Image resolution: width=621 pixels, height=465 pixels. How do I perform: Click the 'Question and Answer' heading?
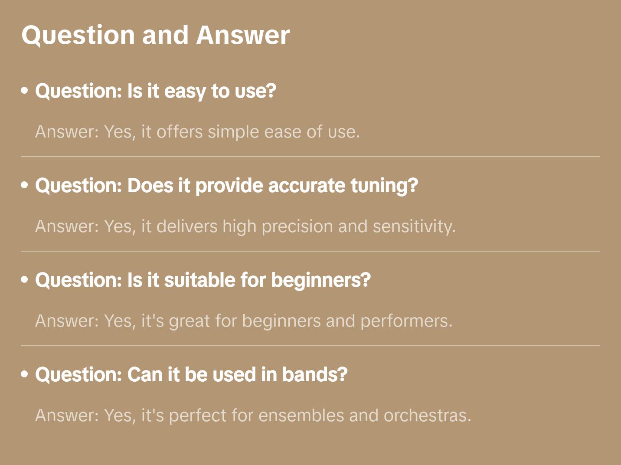(155, 35)
